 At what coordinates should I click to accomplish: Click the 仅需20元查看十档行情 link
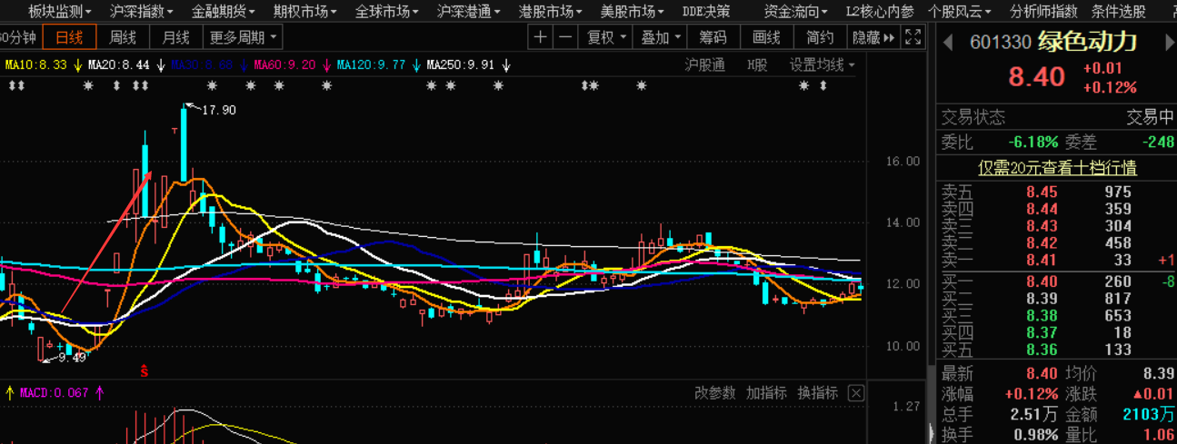pos(1057,168)
